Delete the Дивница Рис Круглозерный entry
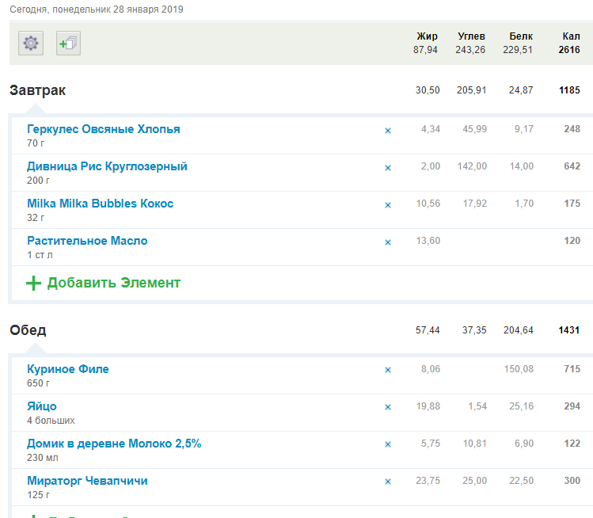The width and height of the screenshot is (593, 518). coord(388,168)
